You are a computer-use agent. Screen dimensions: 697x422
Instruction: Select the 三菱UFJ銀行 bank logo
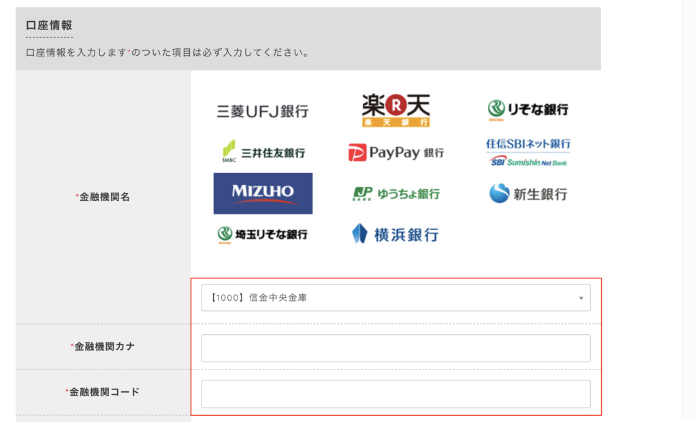pos(262,111)
